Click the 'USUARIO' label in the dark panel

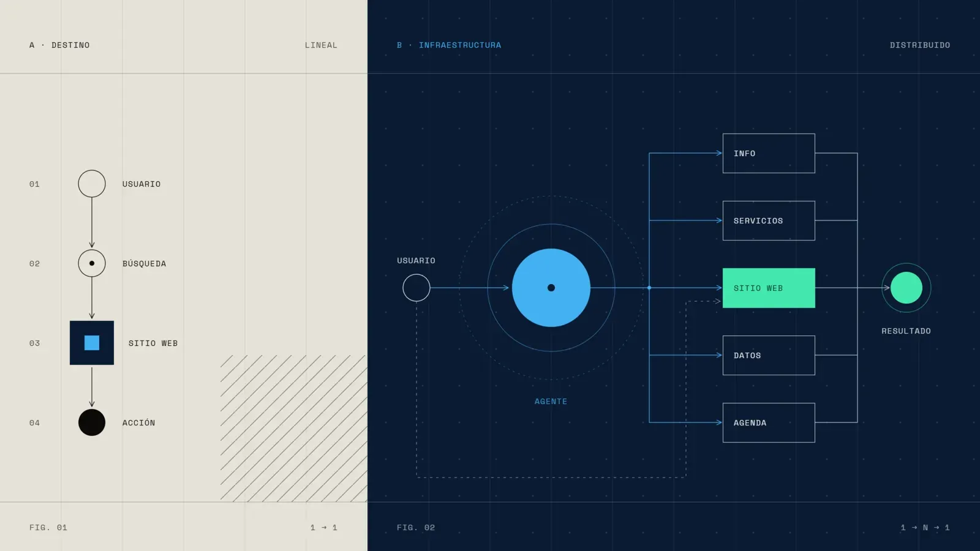[x=416, y=261]
